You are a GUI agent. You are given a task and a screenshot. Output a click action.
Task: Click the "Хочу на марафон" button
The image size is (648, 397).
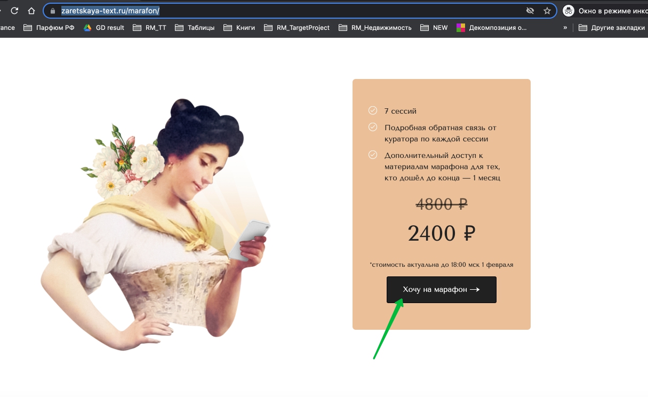(x=441, y=290)
